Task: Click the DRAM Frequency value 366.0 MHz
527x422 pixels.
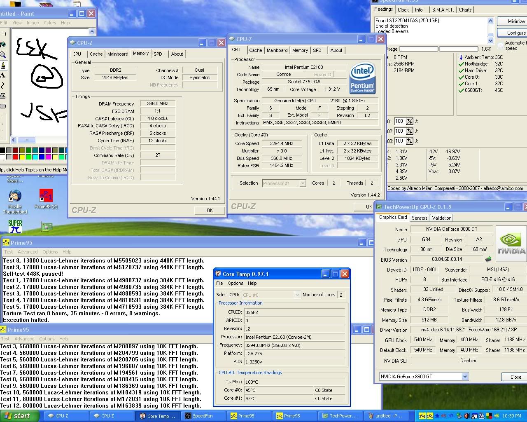Action: 158,103
